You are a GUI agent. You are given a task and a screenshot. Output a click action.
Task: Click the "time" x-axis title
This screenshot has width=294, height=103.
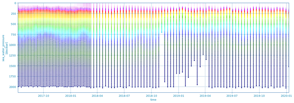tap(153, 100)
